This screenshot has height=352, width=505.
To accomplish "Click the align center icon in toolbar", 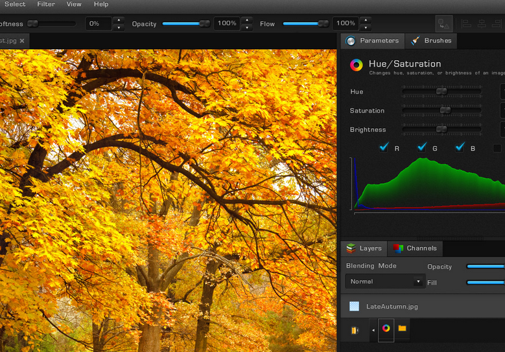I will click(482, 24).
